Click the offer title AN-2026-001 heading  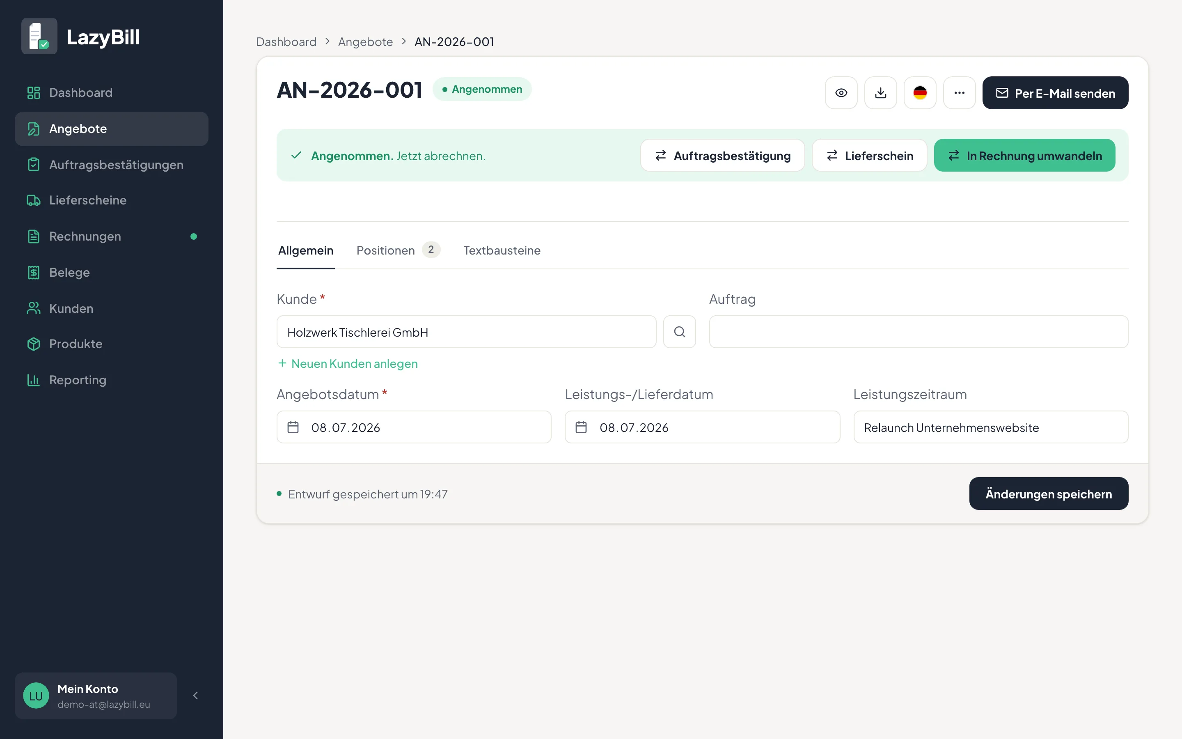click(350, 90)
